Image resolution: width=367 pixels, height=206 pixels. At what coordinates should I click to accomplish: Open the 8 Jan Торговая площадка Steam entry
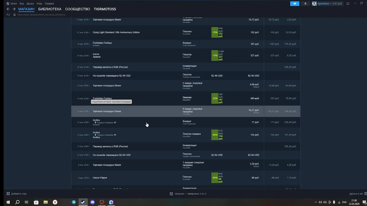coord(186,165)
